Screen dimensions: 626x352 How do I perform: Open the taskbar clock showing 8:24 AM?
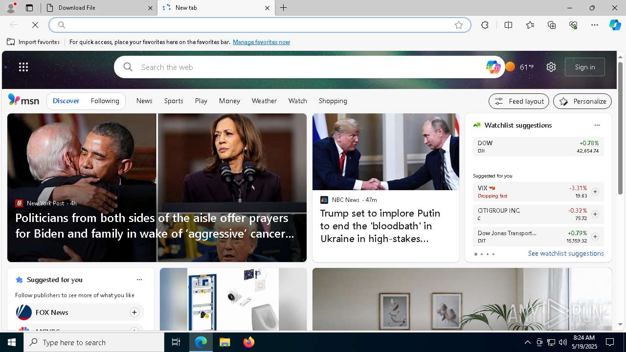click(584, 342)
